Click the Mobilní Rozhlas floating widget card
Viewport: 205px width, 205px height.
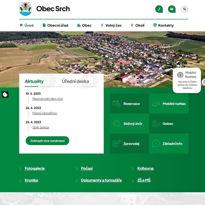(x=187, y=80)
